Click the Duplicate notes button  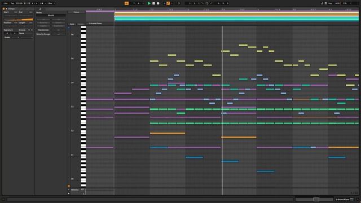point(58,26)
